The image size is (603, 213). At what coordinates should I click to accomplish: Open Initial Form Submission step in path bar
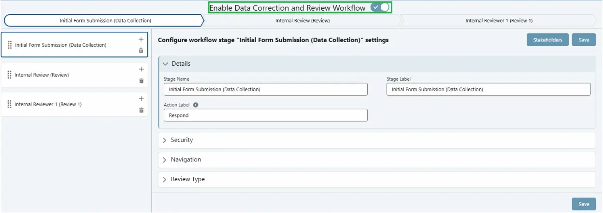pyautogui.click(x=104, y=21)
